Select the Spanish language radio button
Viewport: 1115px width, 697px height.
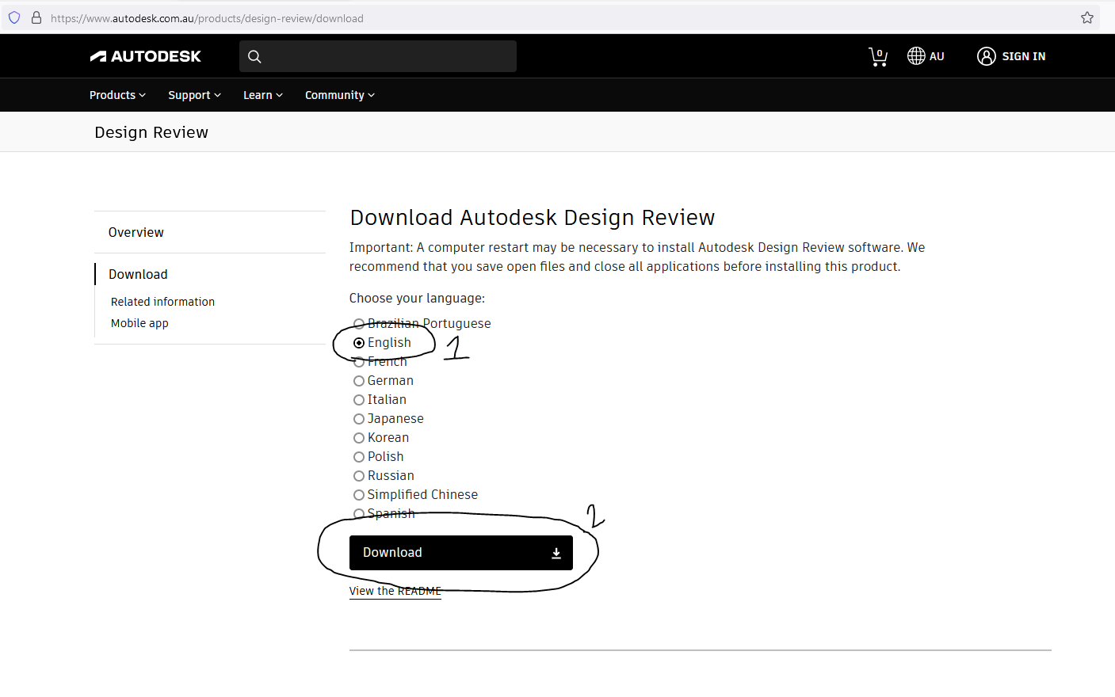[359, 514]
